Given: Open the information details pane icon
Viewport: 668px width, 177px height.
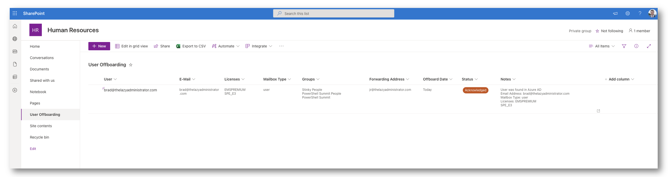Looking at the screenshot, I should click(x=636, y=46).
